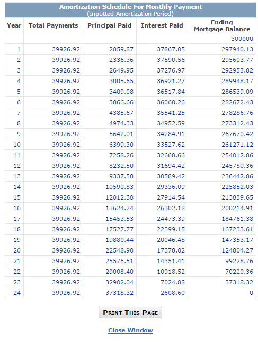Select interest paid 7024.88 in year 23
Screen dimensions: 258x342
162,282
